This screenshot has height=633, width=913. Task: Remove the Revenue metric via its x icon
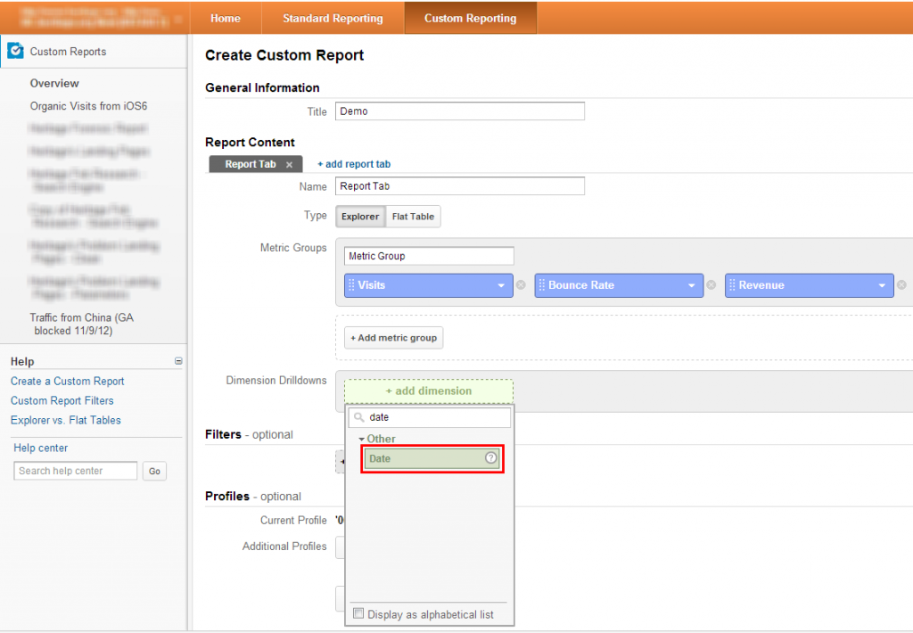pyautogui.click(x=901, y=285)
